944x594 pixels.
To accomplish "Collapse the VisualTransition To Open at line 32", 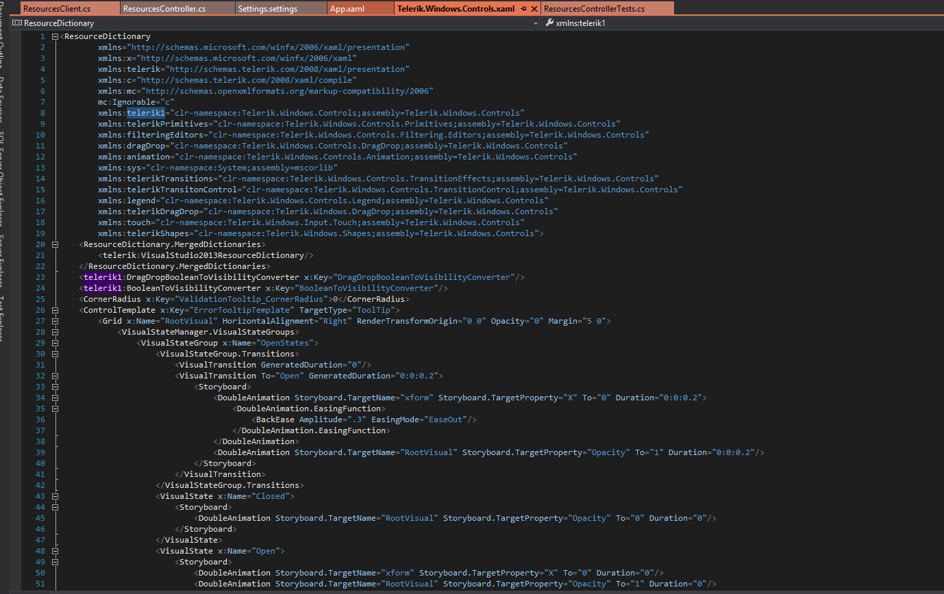I will 55,376.
